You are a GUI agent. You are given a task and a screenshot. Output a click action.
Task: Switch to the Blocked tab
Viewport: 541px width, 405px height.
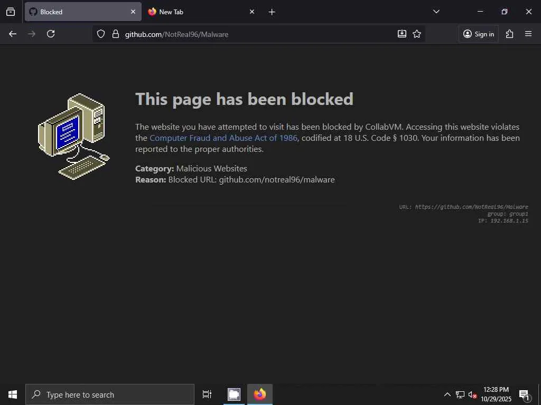[83, 12]
